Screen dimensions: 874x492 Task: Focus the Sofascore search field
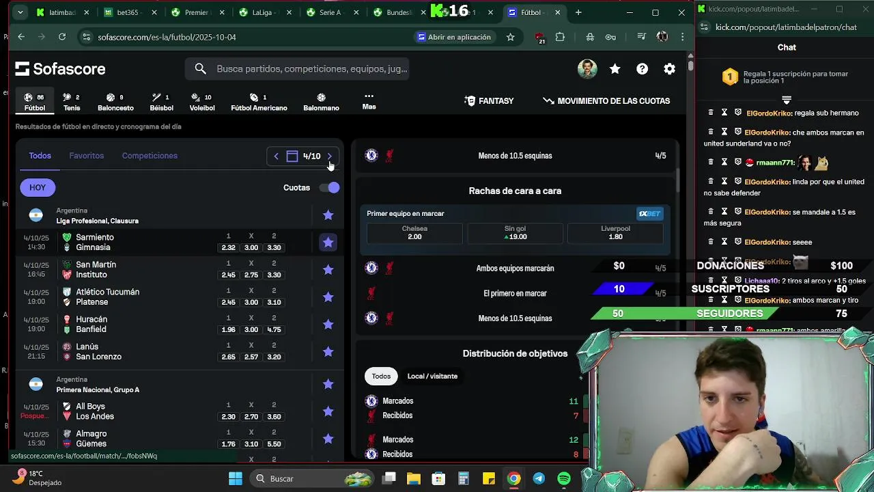pyautogui.click(x=297, y=69)
